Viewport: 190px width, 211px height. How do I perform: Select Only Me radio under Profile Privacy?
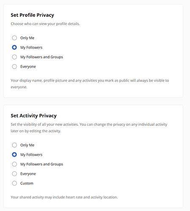pos(14,38)
